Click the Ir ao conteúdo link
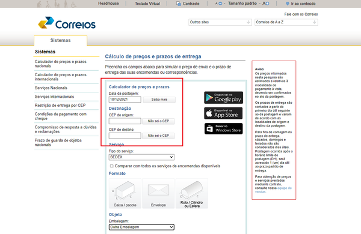Screen dimensions: 361x234 (x=303, y=4)
